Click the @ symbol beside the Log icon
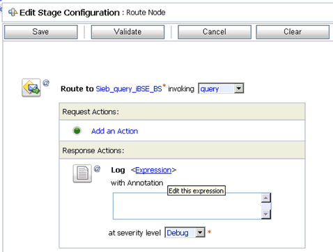Screen dimensions: 333x252 click(x=97, y=169)
